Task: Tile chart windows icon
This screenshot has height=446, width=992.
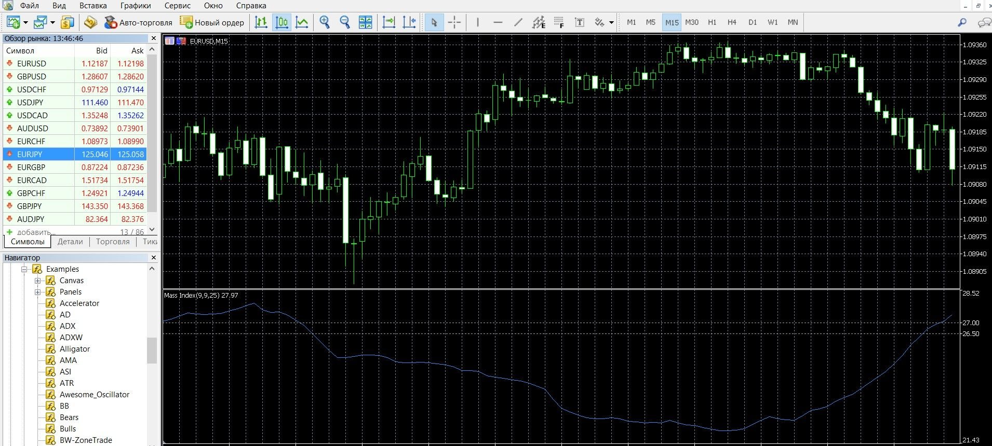Action: click(x=365, y=22)
